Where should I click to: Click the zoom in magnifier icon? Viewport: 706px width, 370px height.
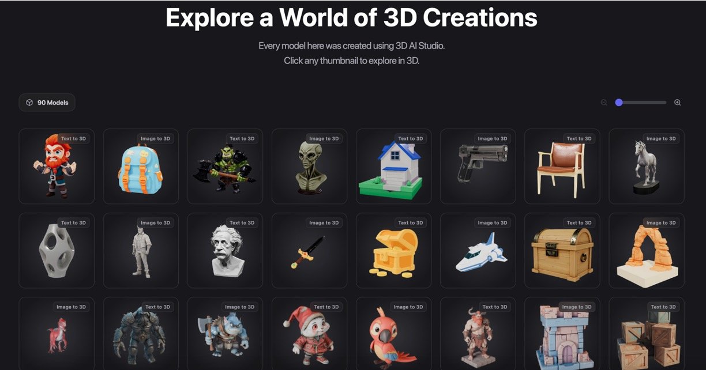pos(678,103)
